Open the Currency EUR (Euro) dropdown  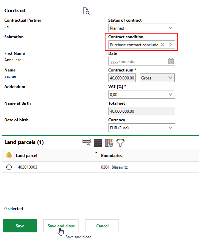pyautogui.click(x=141, y=128)
